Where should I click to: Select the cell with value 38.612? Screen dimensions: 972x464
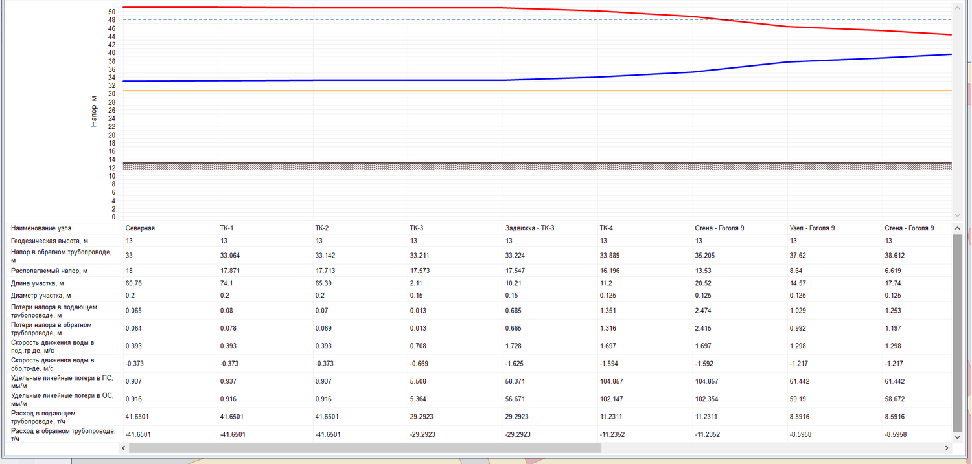[895, 256]
